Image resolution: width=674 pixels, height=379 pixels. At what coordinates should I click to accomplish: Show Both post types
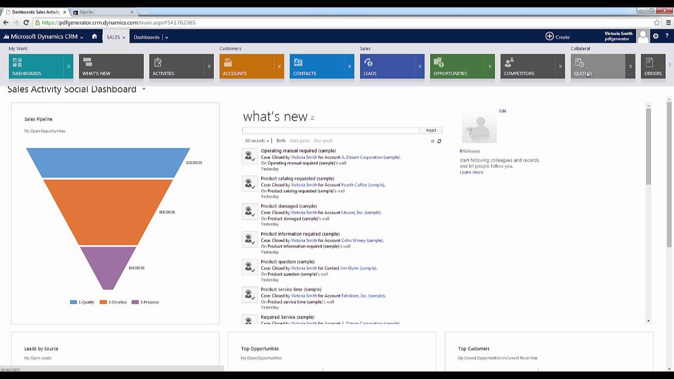(281, 141)
